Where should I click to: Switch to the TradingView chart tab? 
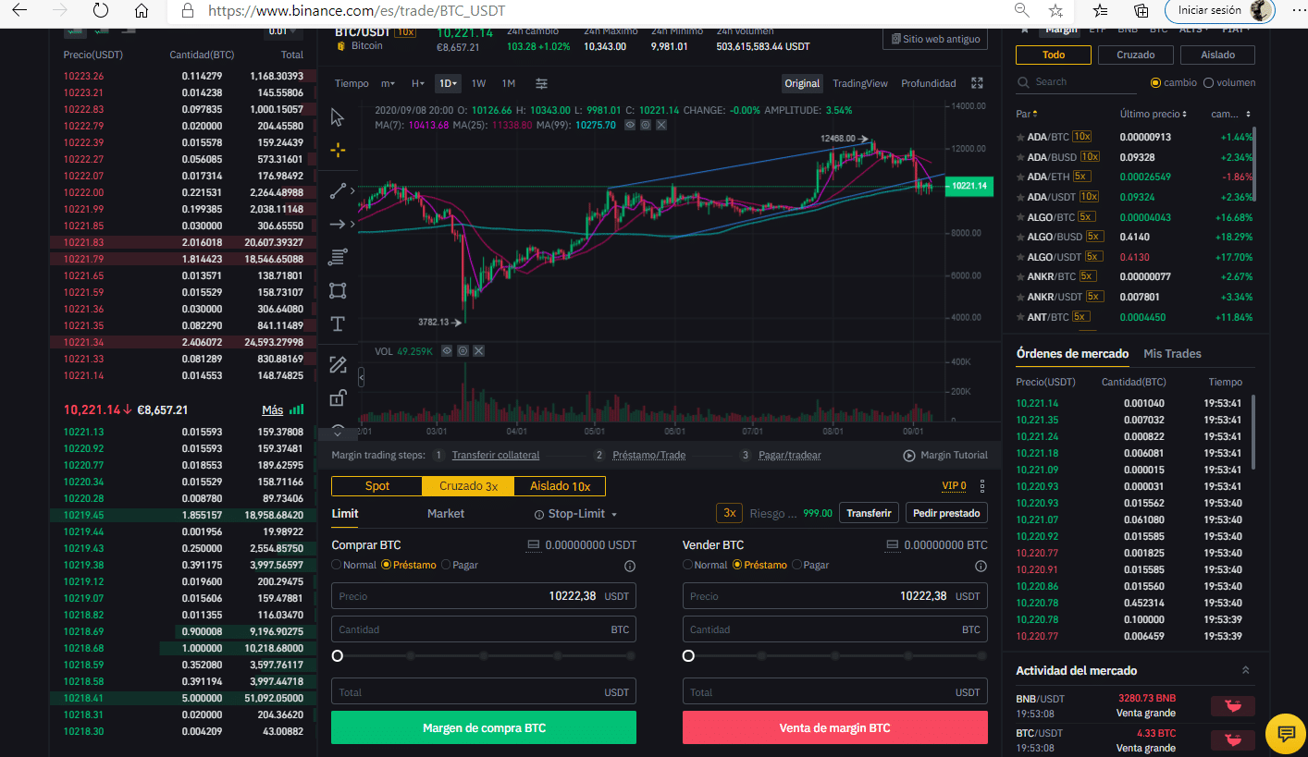860,83
